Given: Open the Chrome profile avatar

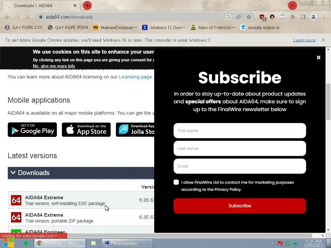Looking at the screenshot, I should tap(314, 17).
